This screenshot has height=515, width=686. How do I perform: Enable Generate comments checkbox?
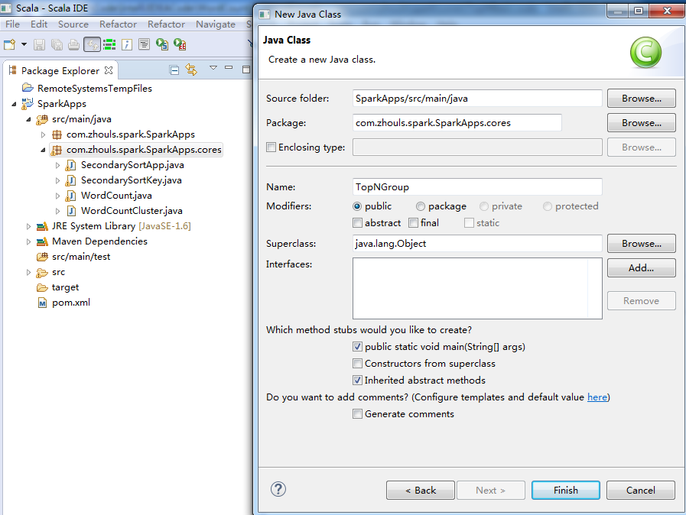[357, 414]
